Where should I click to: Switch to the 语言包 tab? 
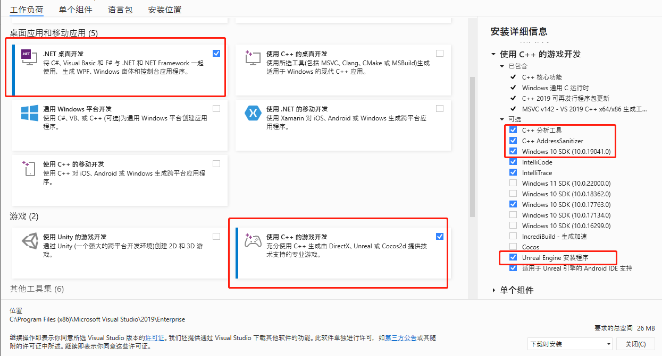[120, 10]
